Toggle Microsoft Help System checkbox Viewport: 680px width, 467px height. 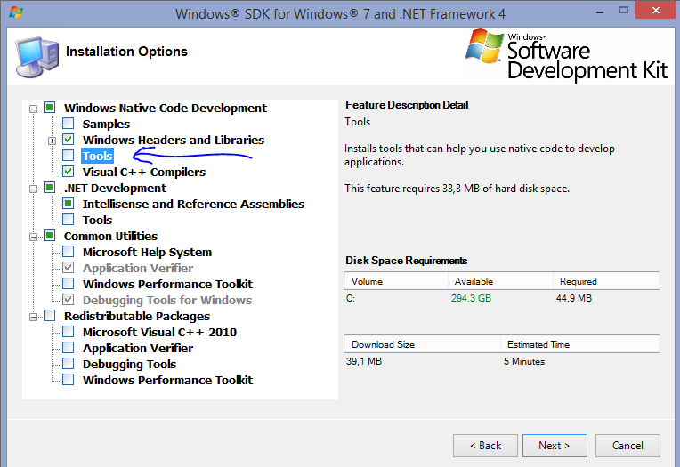69,253
